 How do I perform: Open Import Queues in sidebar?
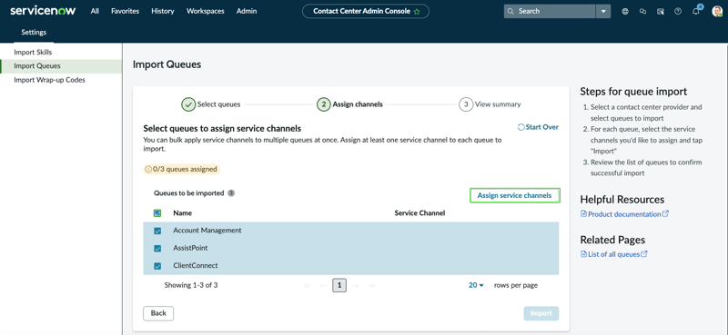click(x=61, y=66)
